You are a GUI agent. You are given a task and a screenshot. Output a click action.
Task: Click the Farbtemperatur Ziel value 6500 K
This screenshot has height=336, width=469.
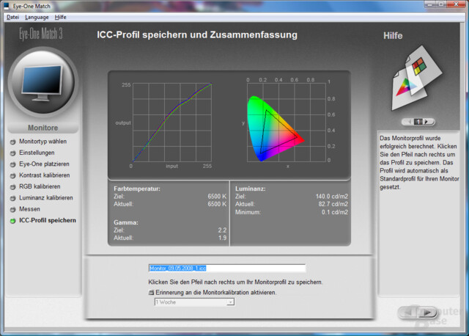(x=217, y=197)
